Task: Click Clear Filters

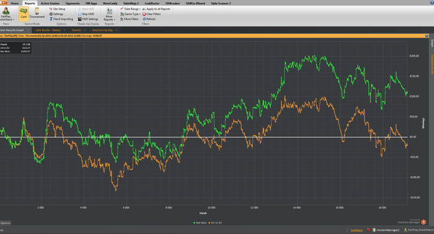Action: point(151,14)
